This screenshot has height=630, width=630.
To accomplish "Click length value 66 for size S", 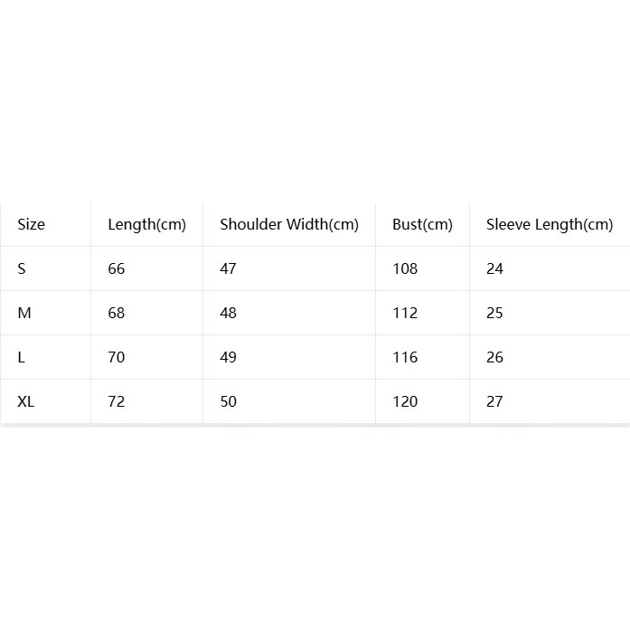I will click(116, 268).
